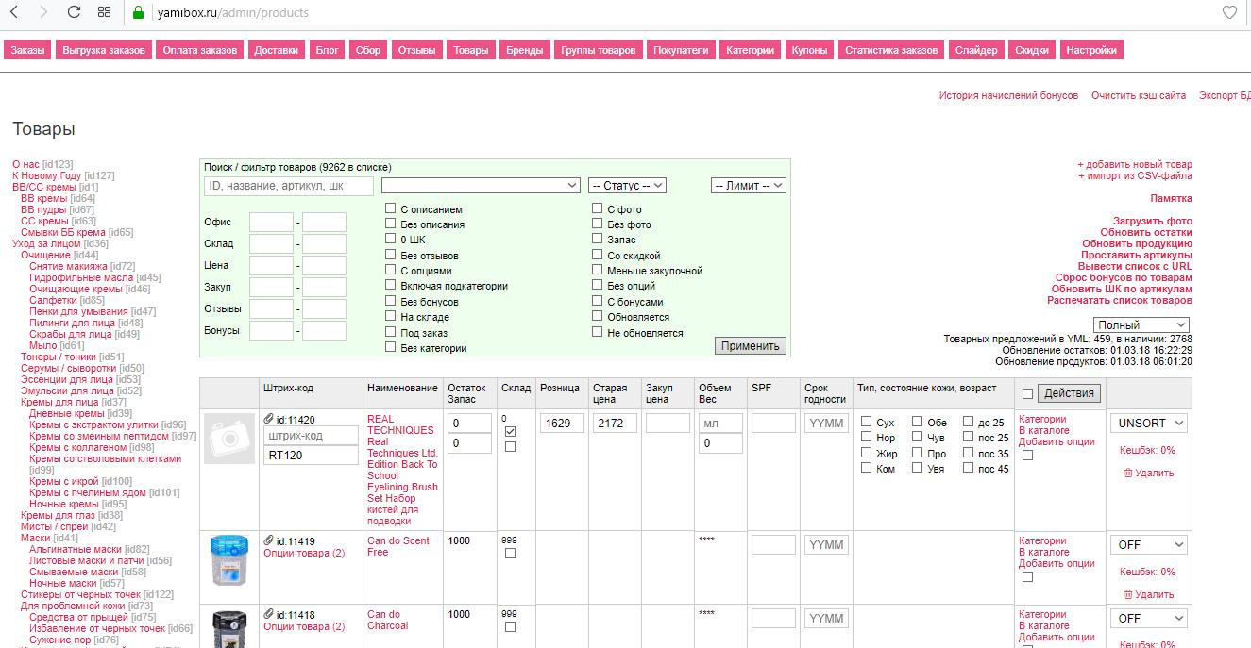The width and height of the screenshot is (1251, 648).
Task: Click 'Распечатать список товаров' link
Action: (x=1119, y=300)
